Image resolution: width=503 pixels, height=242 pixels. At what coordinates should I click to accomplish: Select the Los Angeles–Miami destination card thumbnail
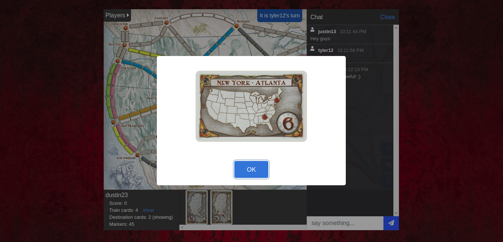(195, 207)
